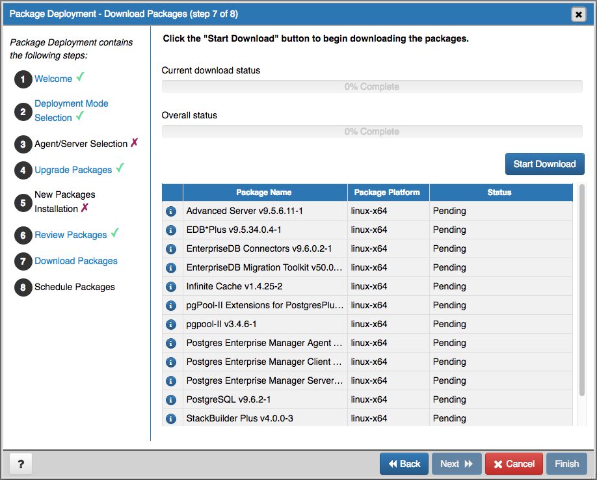
Task: Select pgpool-II v3.4.6-1 name cell
Action: pyautogui.click(x=265, y=325)
